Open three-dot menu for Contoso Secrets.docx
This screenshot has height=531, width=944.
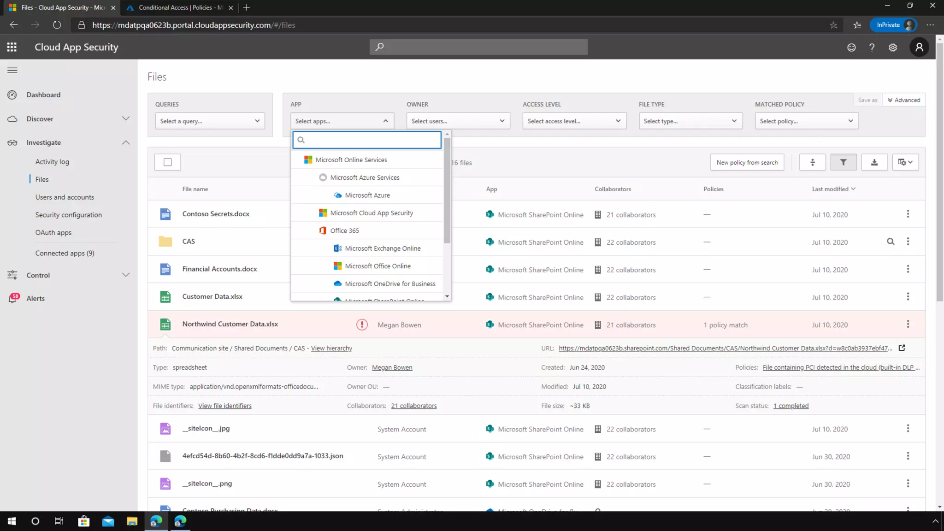pos(908,214)
